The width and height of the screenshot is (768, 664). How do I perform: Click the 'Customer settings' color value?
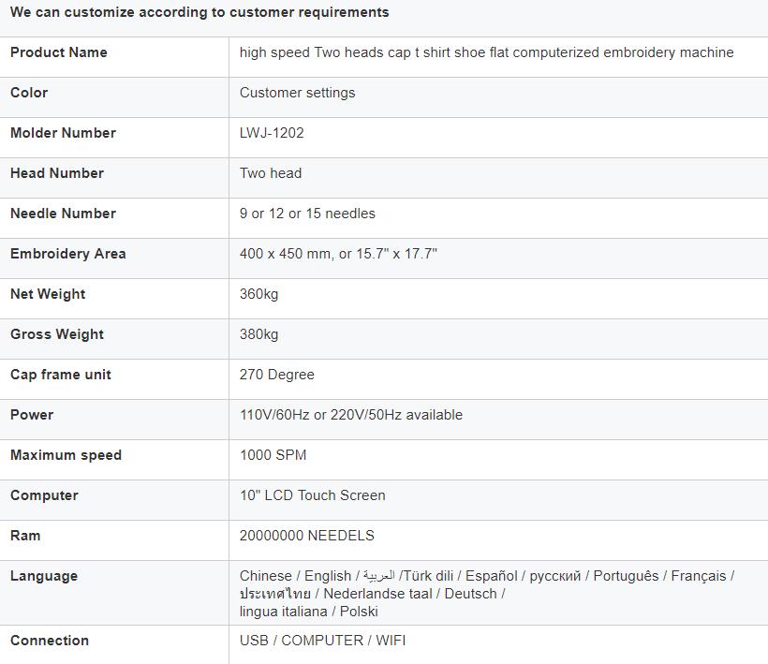pyautogui.click(x=297, y=93)
